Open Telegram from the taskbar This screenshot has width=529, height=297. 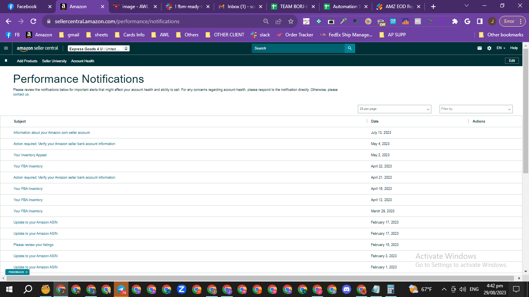[121, 289]
